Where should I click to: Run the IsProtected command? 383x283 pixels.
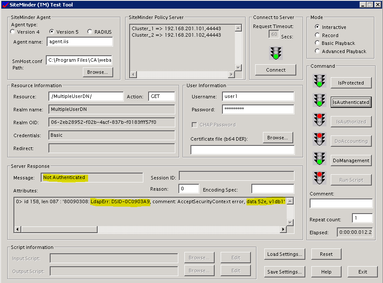pos(351,83)
